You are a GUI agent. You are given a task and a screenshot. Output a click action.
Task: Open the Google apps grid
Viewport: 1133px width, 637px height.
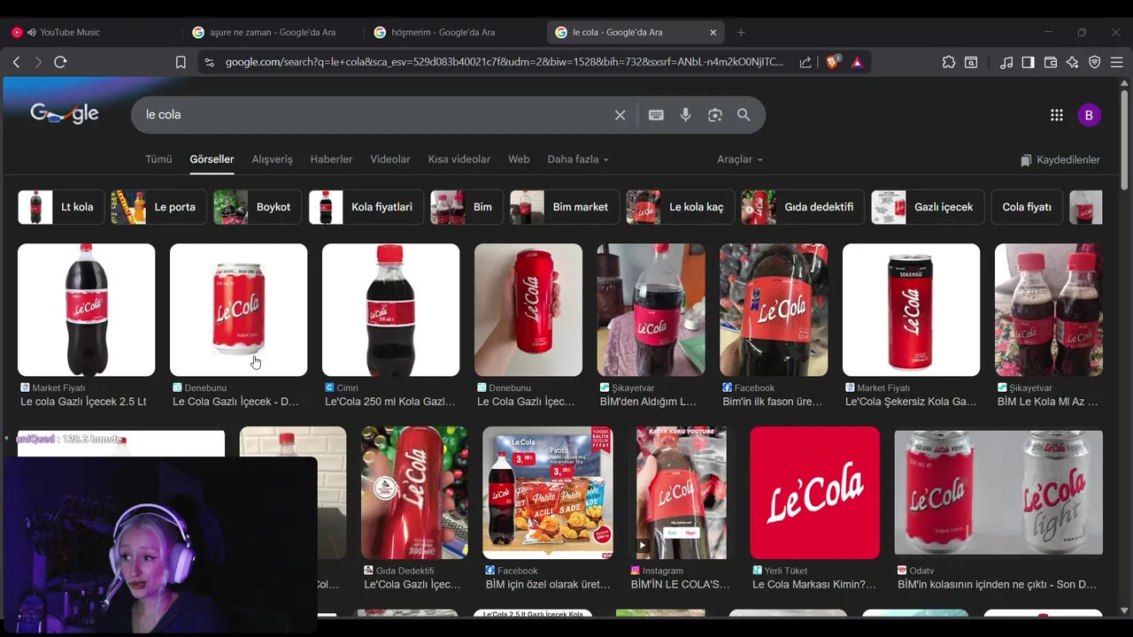point(1057,115)
